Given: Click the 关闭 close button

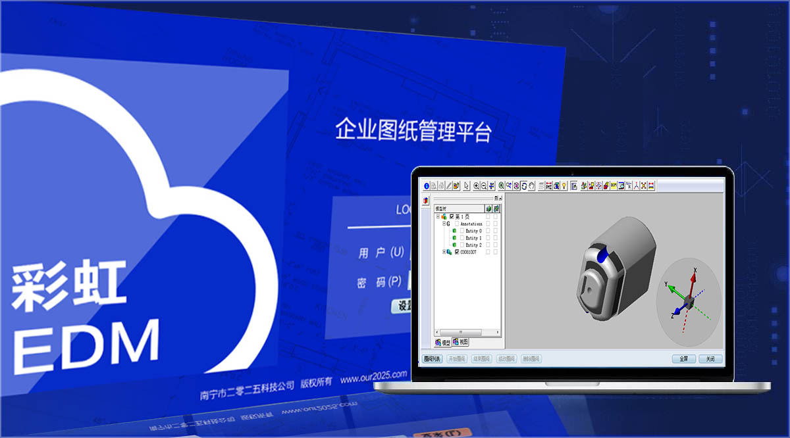Looking at the screenshot, I should click(710, 359).
